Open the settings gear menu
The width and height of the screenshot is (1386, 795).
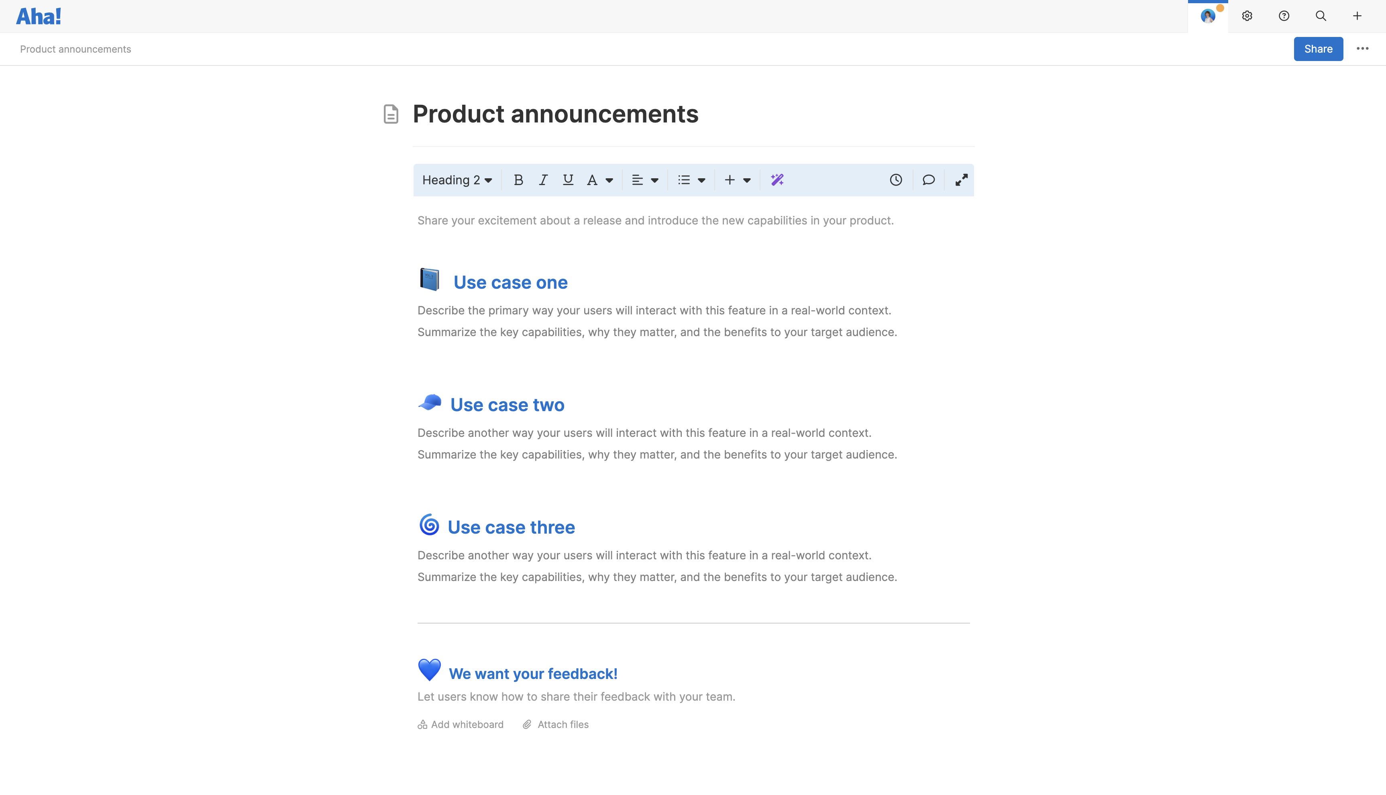point(1247,16)
